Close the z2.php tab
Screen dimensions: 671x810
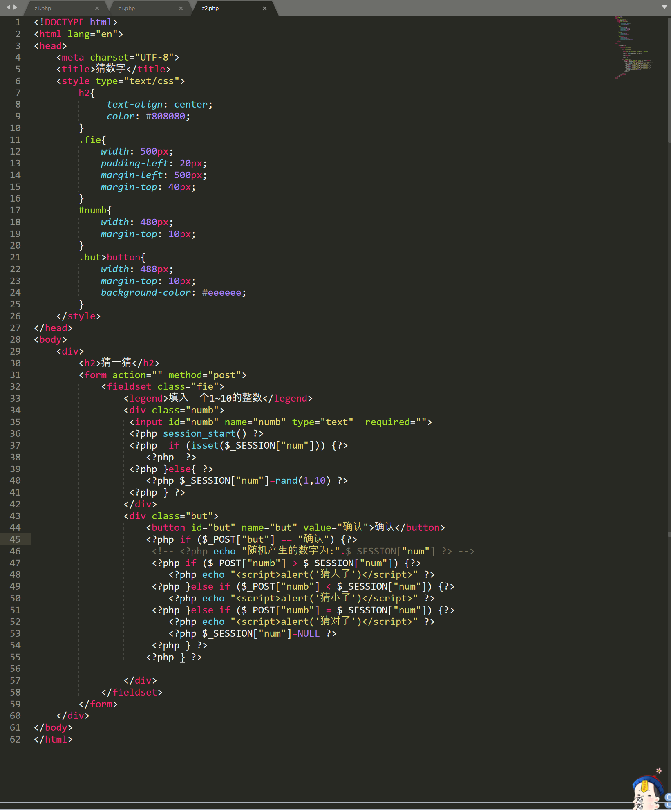tap(264, 8)
